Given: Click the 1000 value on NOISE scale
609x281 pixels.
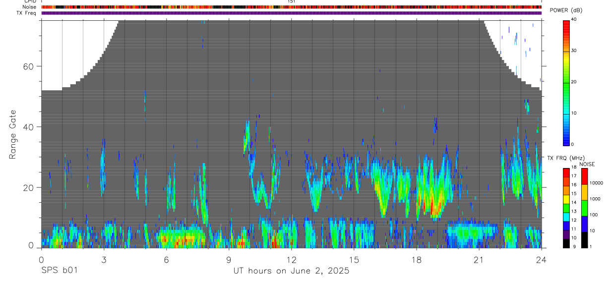Looking at the screenshot, I should point(596,199).
